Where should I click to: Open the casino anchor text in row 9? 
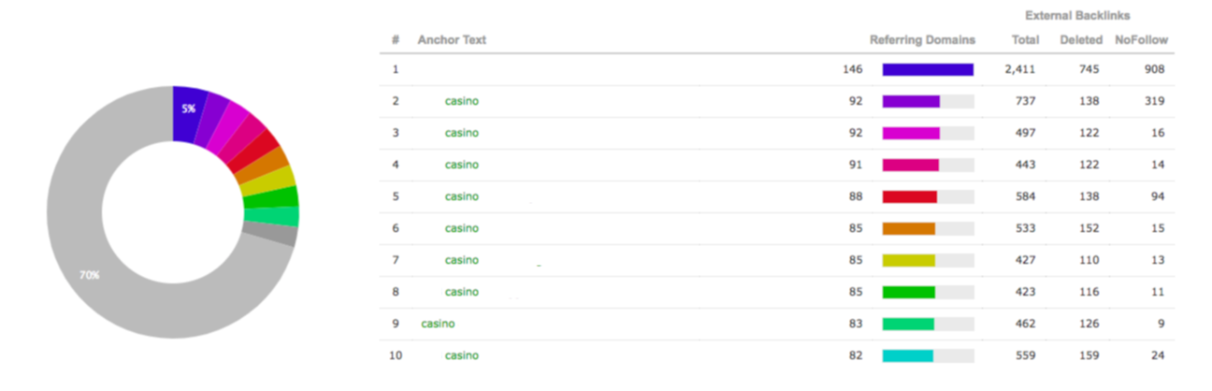pyautogui.click(x=438, y=324)
